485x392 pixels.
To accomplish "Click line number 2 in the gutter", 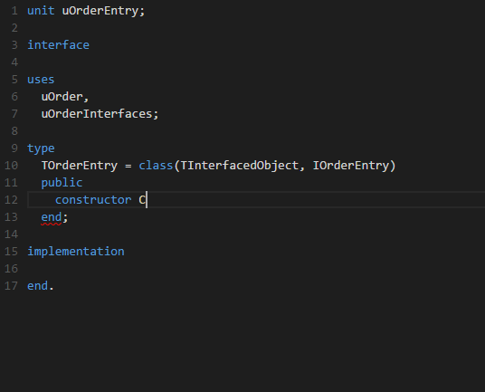I will [14, 28].
